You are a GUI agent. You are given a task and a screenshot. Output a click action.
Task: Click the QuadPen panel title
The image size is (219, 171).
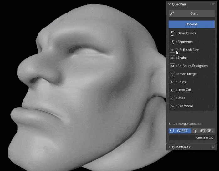click(179, 4)
